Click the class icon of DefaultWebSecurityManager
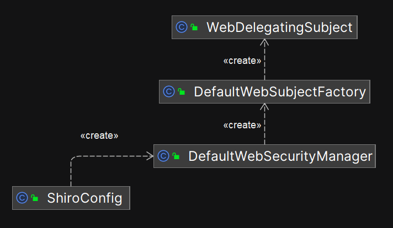Screen dimensions: 393x228 tap(163, 156)
